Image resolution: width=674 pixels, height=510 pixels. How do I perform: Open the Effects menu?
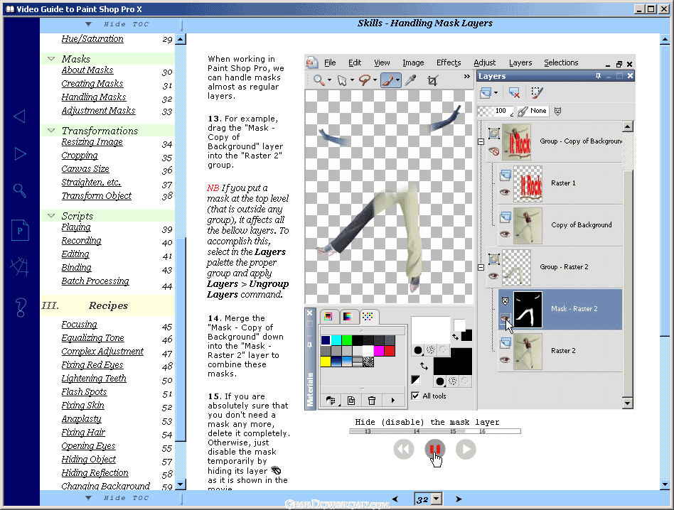coord(449,63)
